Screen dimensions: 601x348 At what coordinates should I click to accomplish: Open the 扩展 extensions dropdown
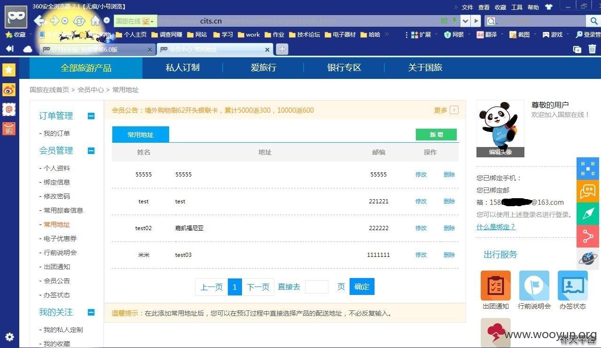436,35
